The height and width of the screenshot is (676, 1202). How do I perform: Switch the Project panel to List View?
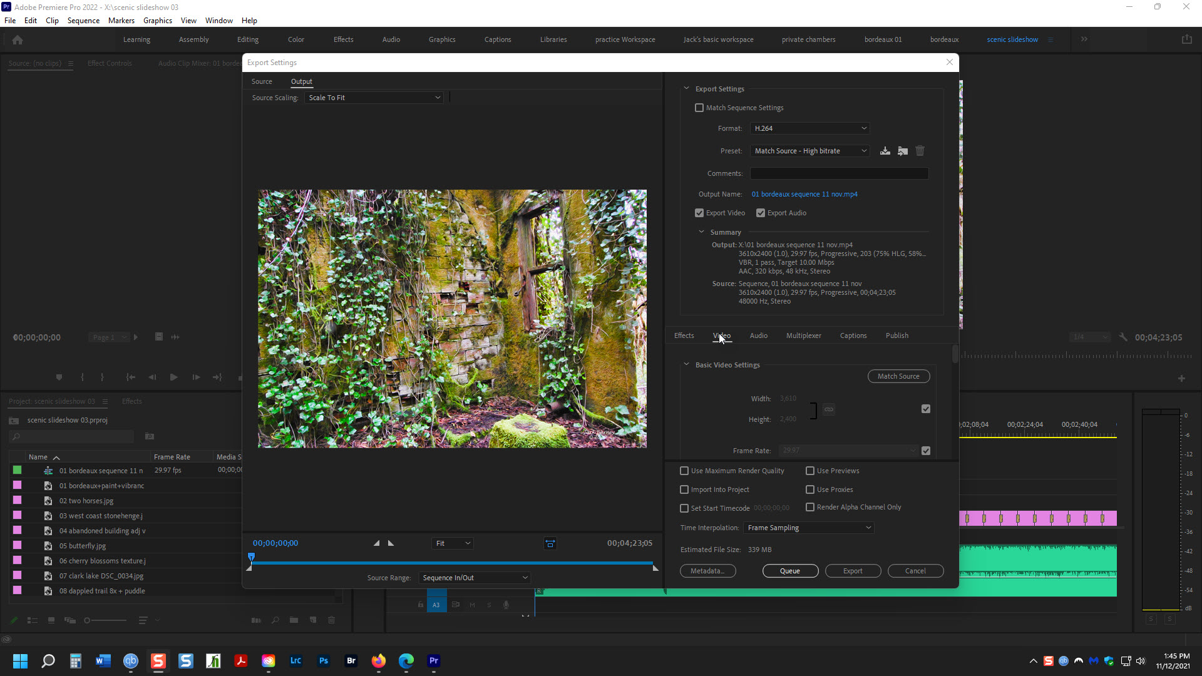33,620
